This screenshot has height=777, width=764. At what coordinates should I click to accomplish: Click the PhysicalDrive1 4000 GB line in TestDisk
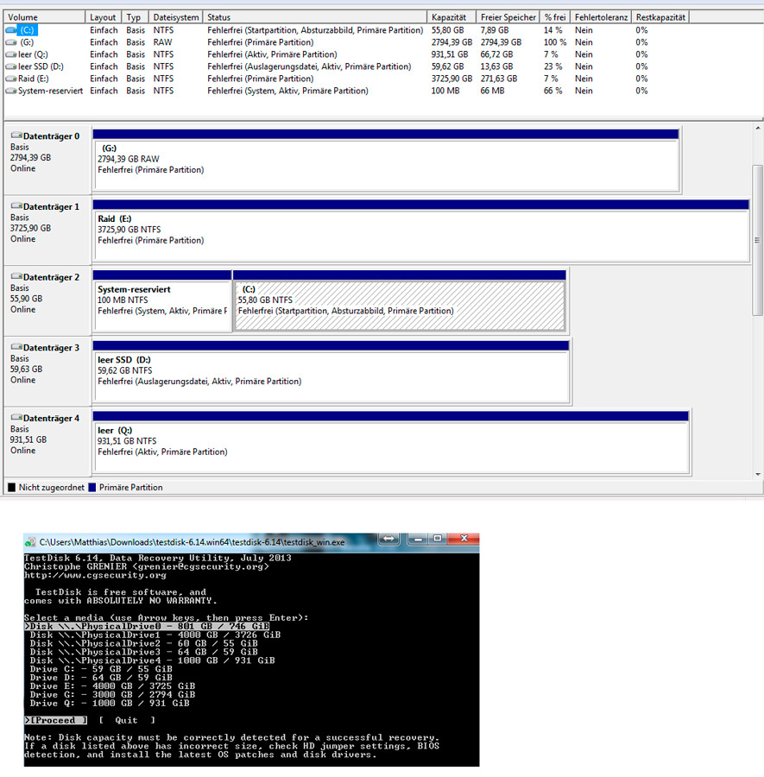(155, 635)
